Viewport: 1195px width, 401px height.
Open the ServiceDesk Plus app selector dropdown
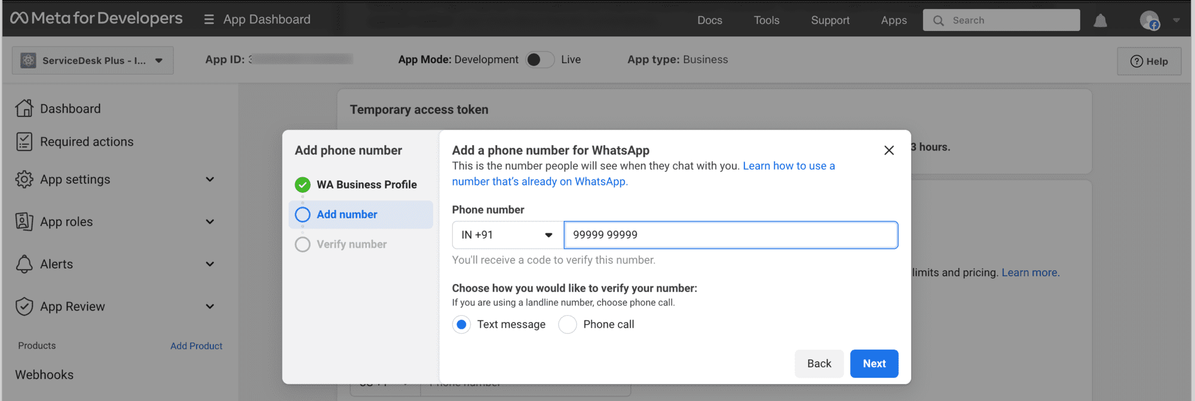point(93,61)
